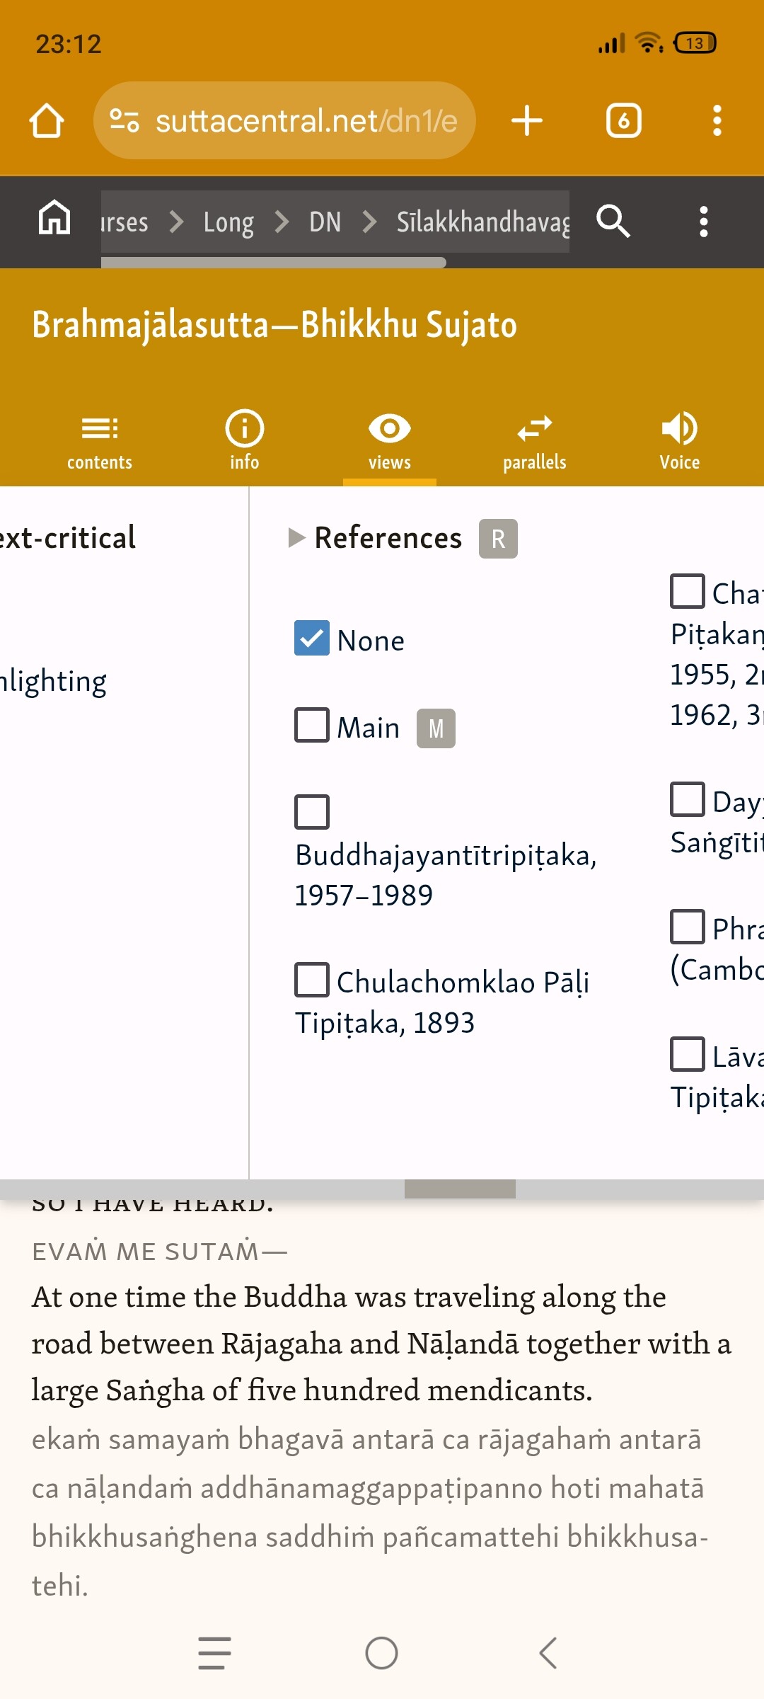Open the tab switcher showing 6 tabs
764x1699 pixels.
point(623,120)
